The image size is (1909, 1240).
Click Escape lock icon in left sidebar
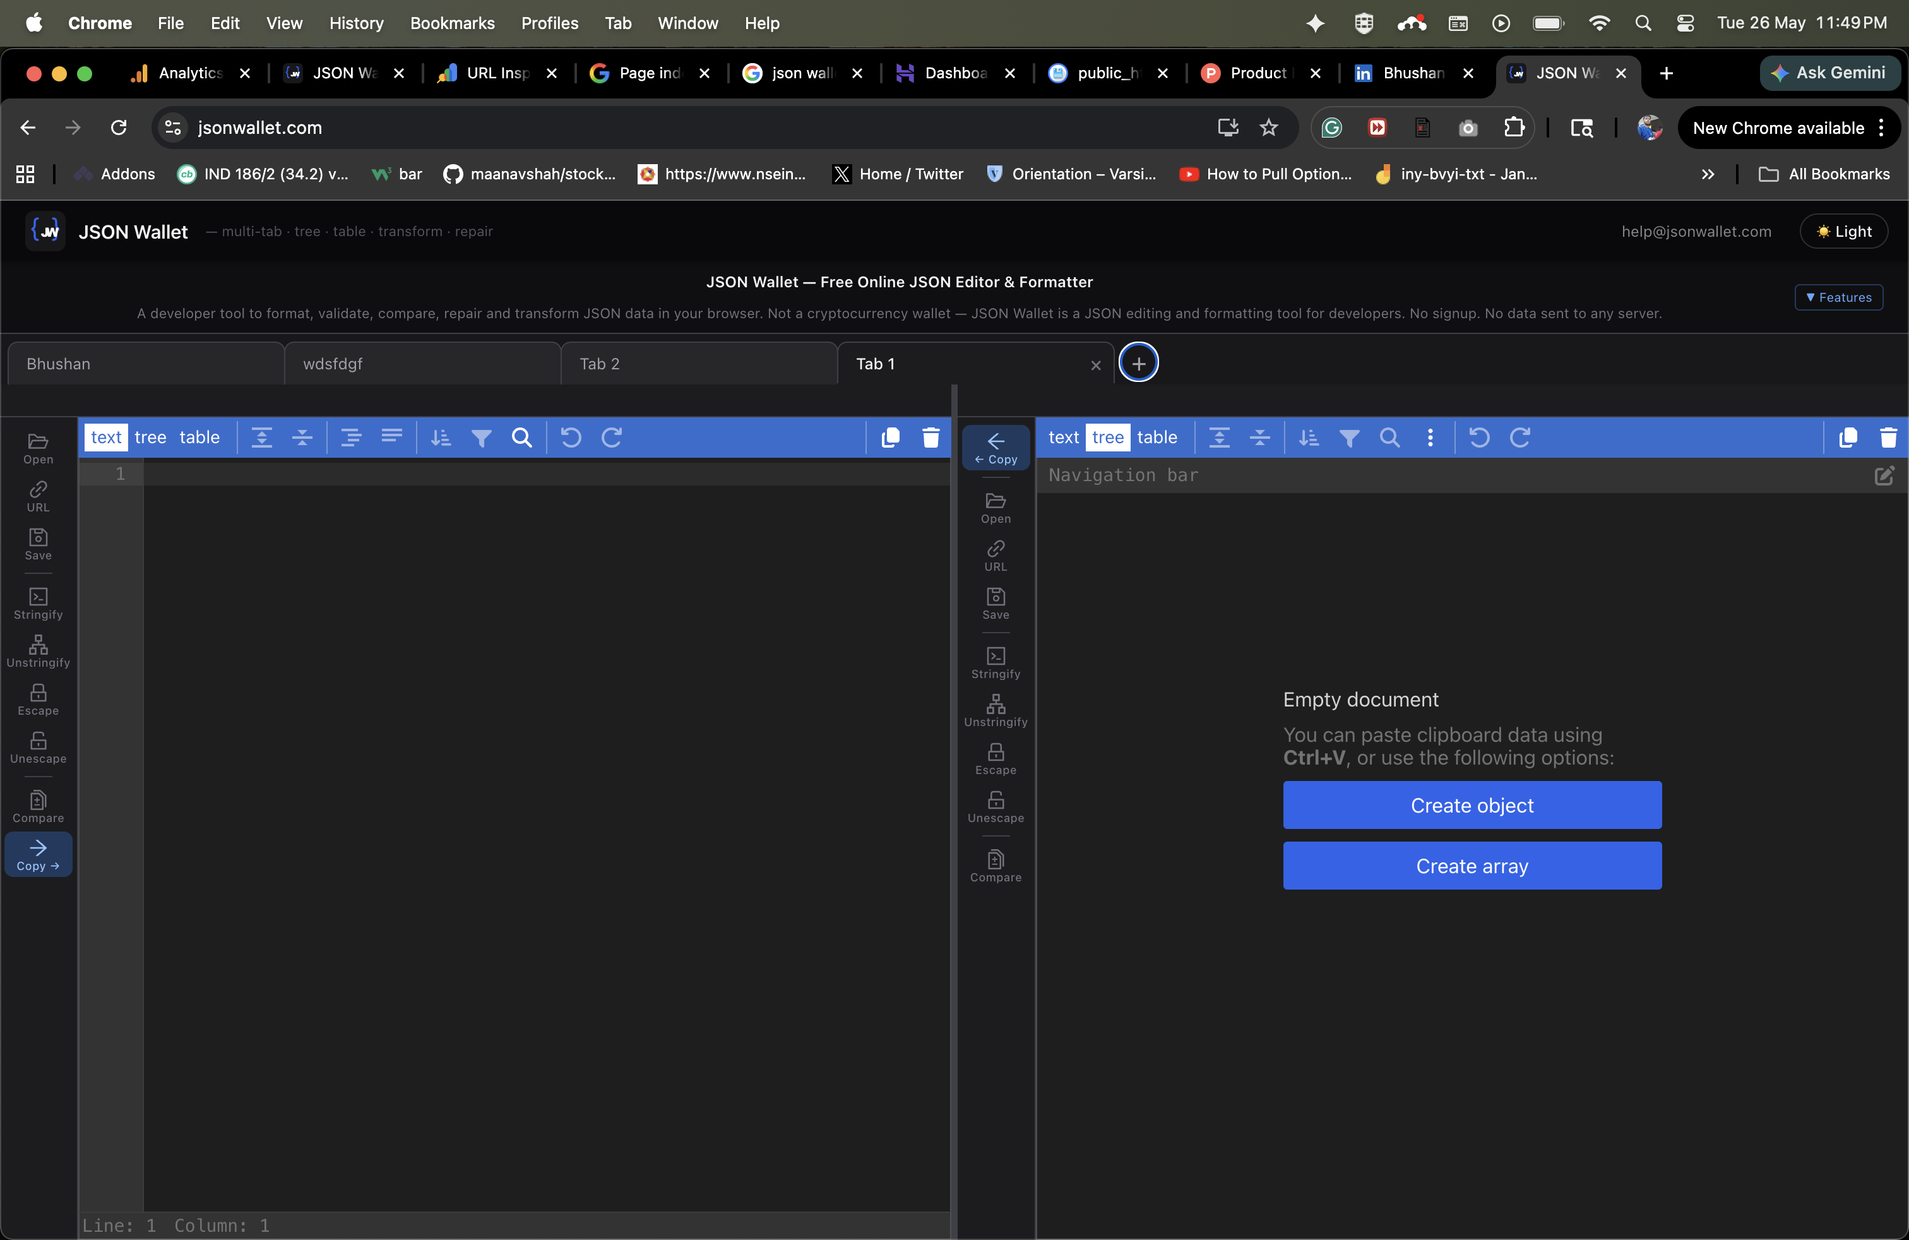pos(38,700)
